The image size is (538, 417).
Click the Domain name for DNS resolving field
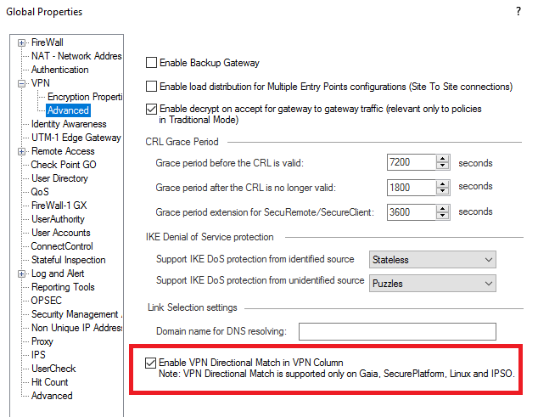pos(397,331)
